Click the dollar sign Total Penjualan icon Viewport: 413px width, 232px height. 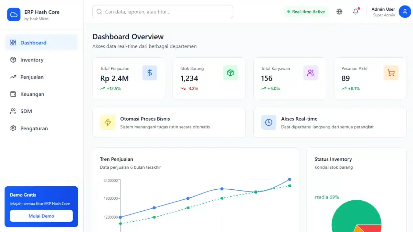(150, 73)
